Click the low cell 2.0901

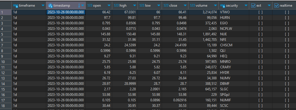click(x=150, y=89)
